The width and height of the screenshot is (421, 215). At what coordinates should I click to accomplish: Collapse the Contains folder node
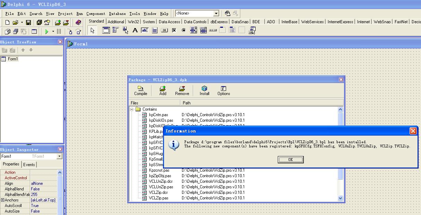132,109
